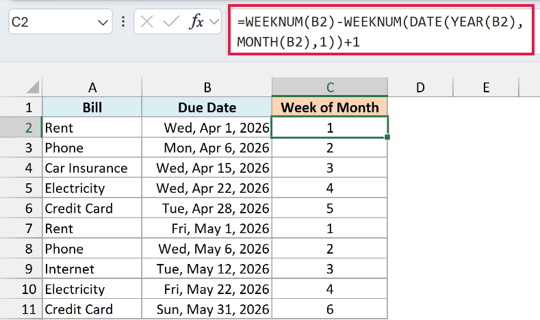Click the Select All corner triangle

33,87
